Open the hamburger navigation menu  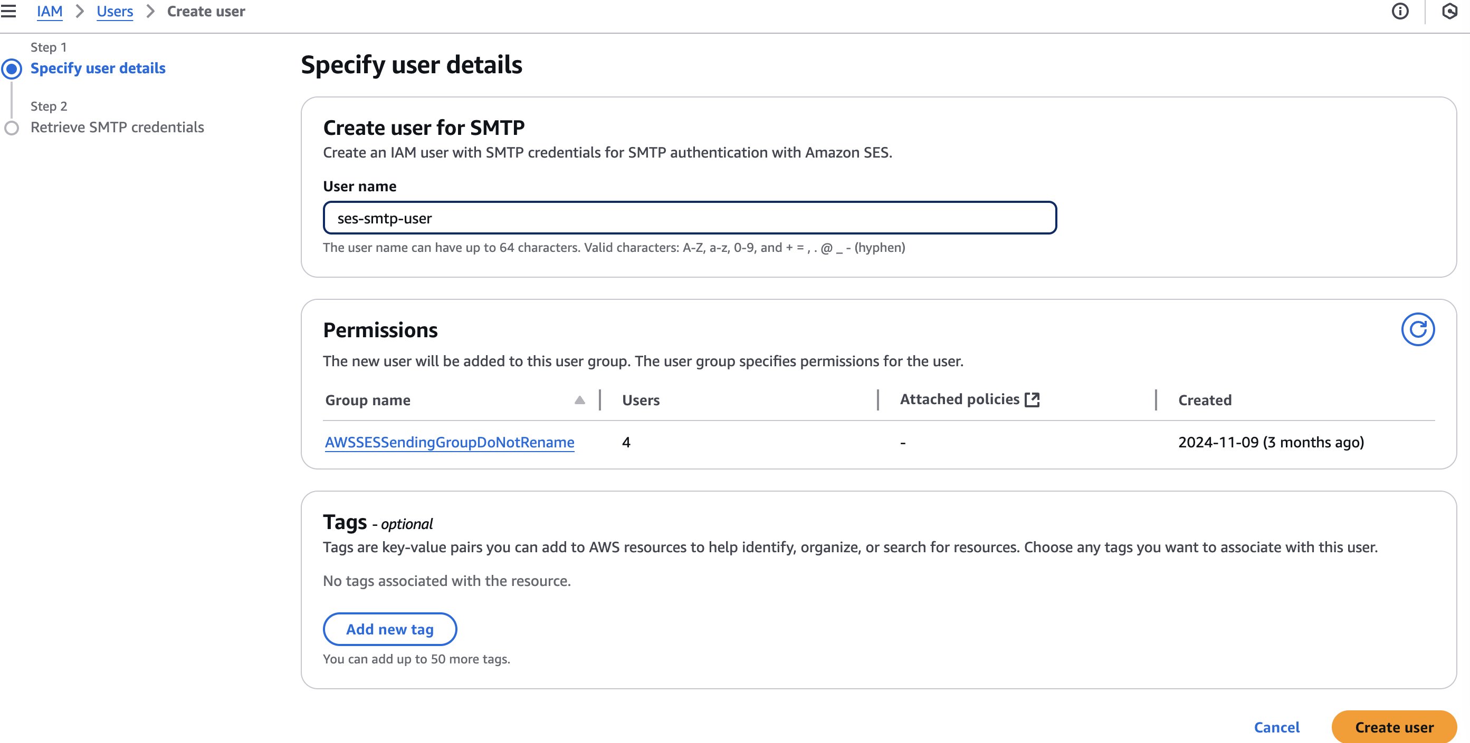(x=8, y=12)
